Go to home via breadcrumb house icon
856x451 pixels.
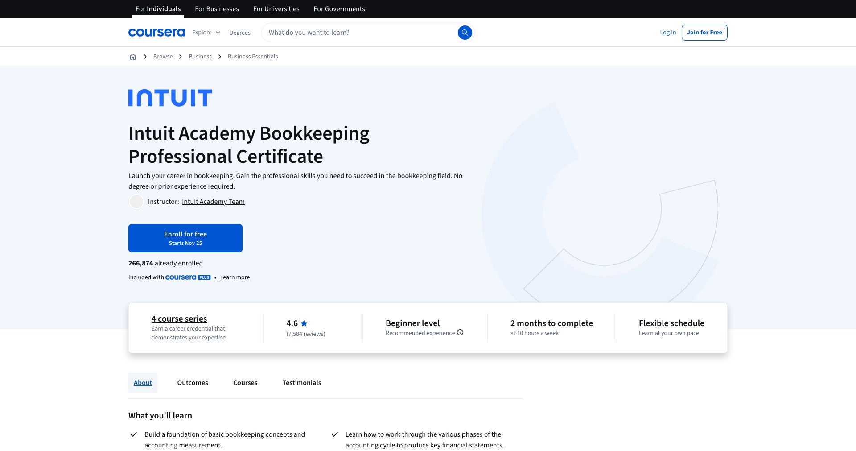[x=133, y=57]
